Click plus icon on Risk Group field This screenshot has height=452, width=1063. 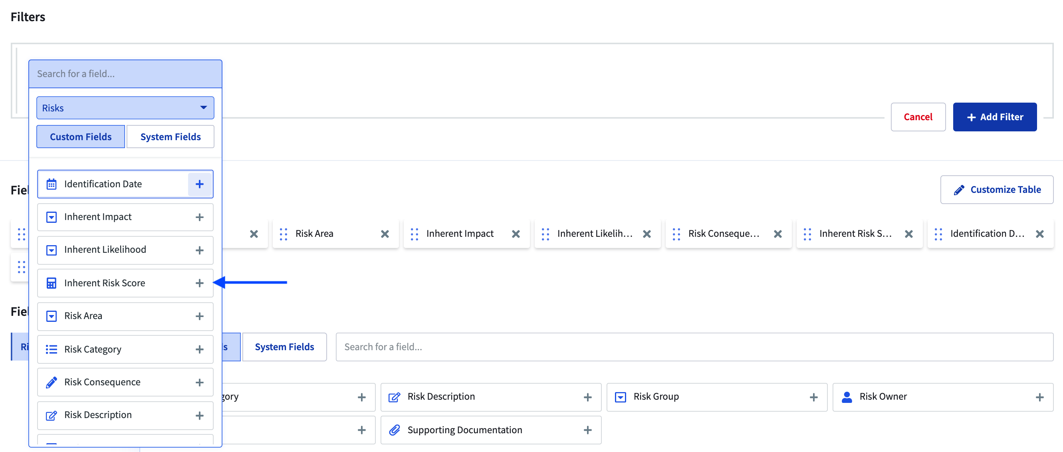coord(813,397)
